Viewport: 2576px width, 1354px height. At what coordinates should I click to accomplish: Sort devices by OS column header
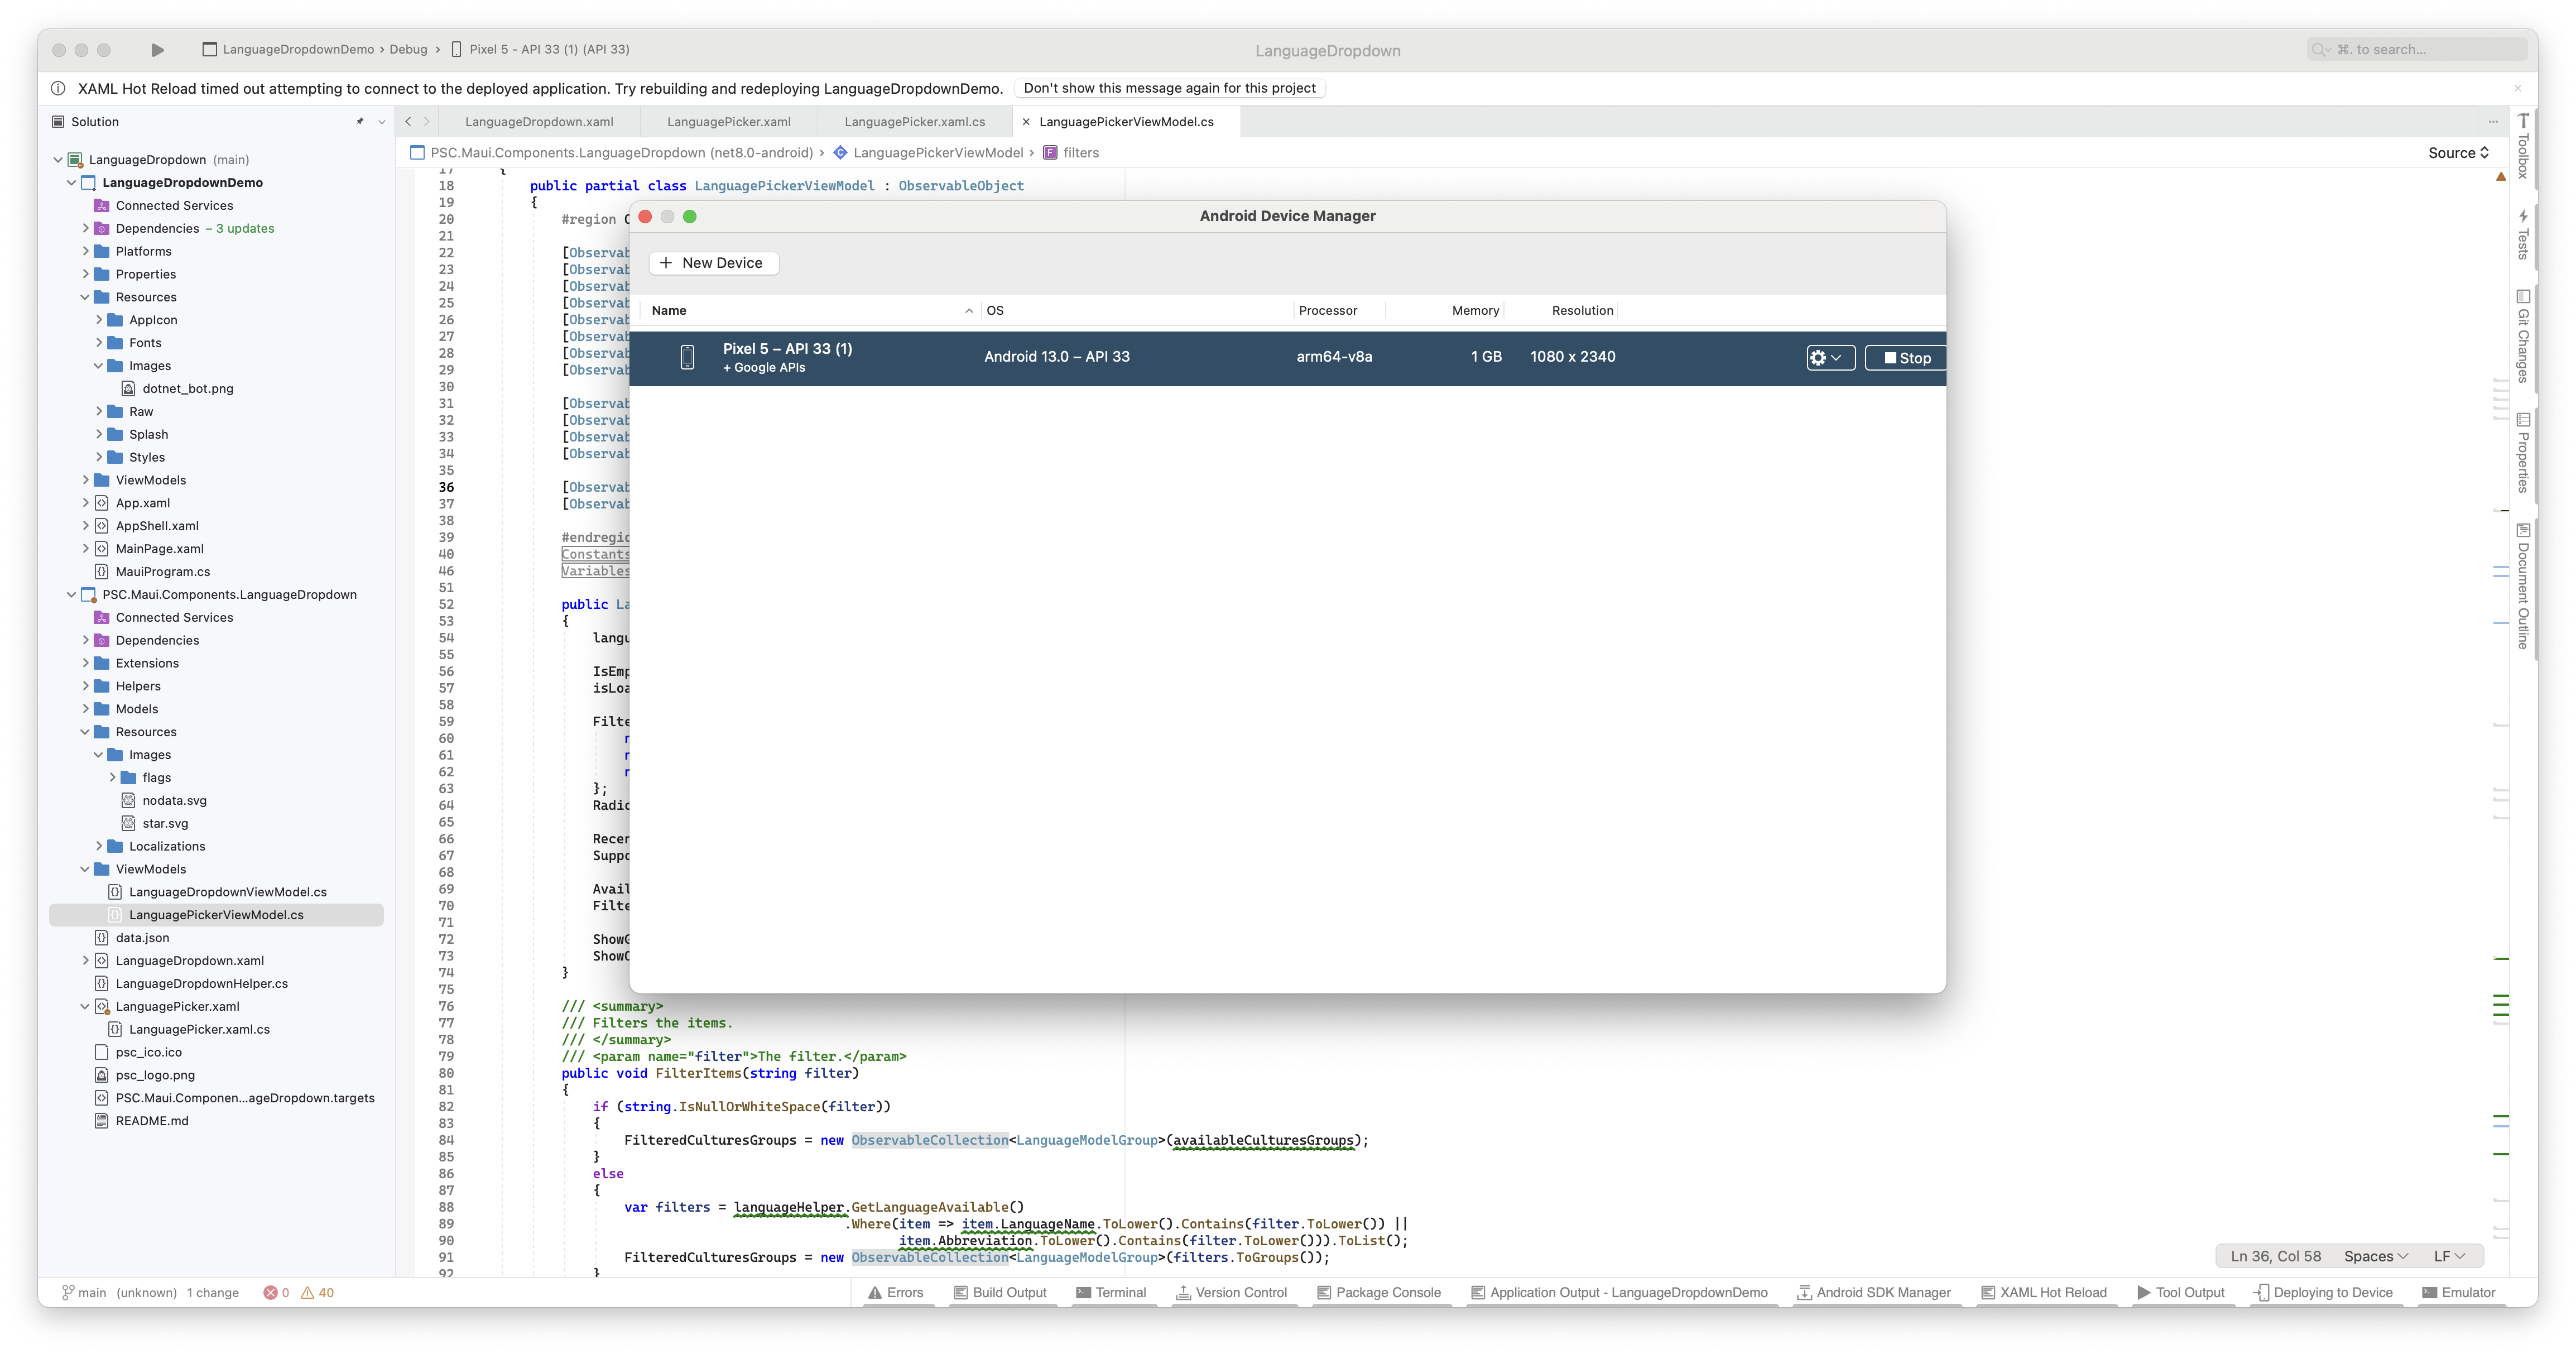tap(1137, 310)
